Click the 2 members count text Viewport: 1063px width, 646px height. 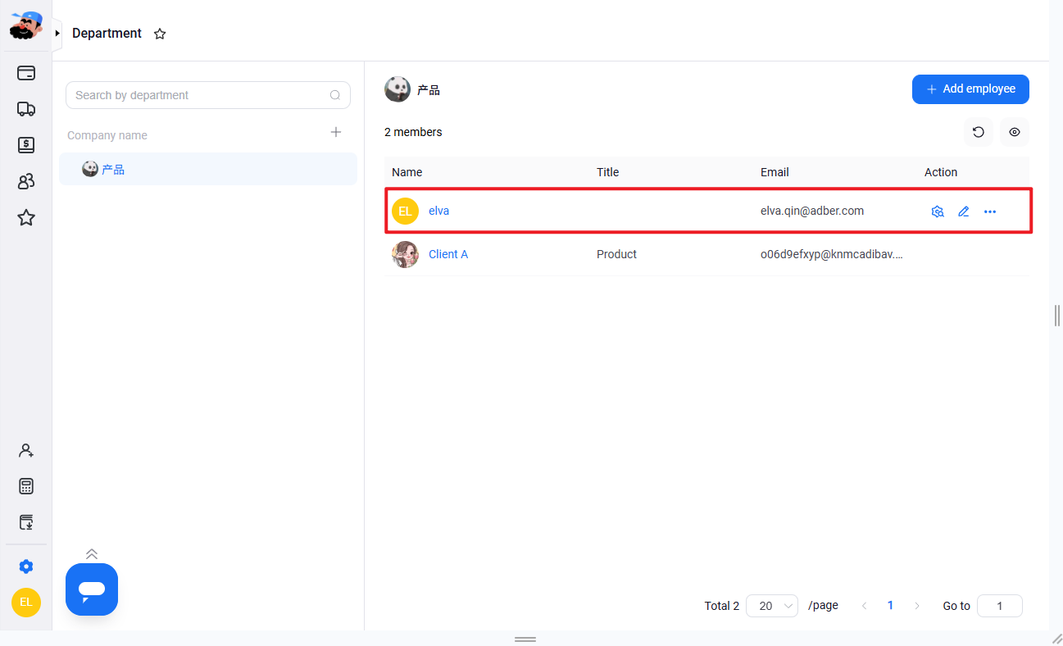[x=413, y=132]
